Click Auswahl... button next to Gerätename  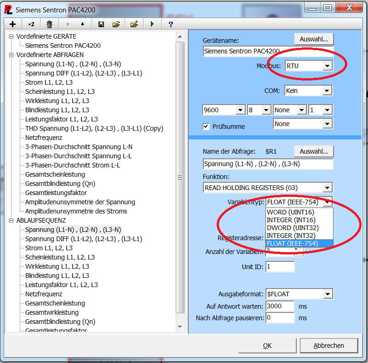[314, 39]
